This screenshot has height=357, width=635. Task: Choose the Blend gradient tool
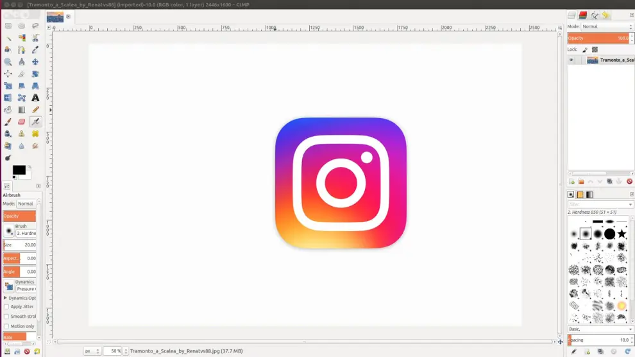click(22, 110)
